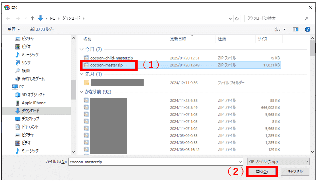The width and height of the screenshot is (317, 182).
Task: Expand the chevron after ダウンロード in breadcrumb
Action: coord(83,18)
